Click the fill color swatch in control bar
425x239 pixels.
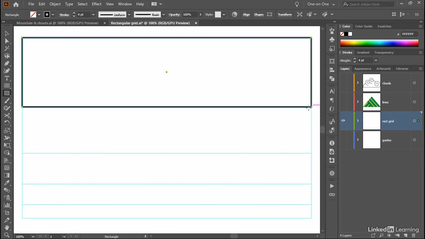(x=33, y=15)
